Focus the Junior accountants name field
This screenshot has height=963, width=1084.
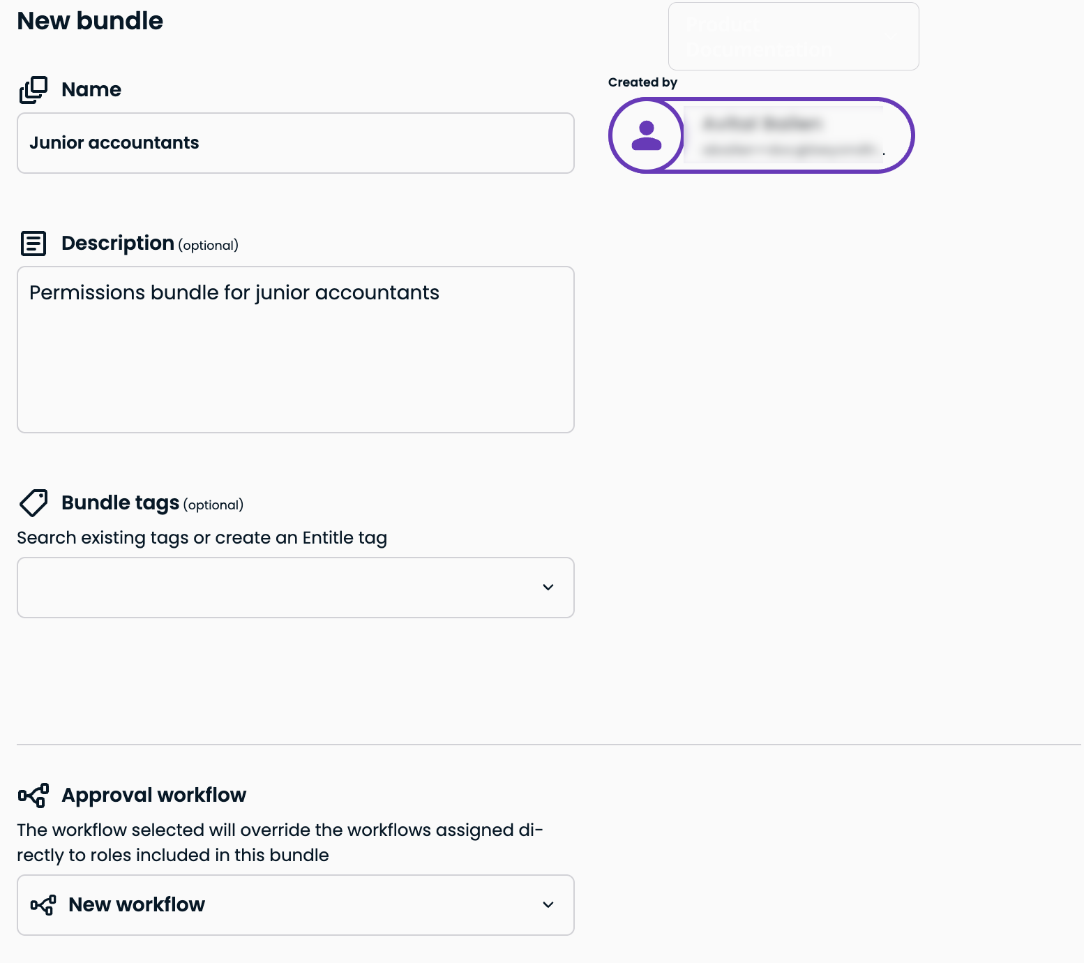pyautogui.click(x=296, y=143)
